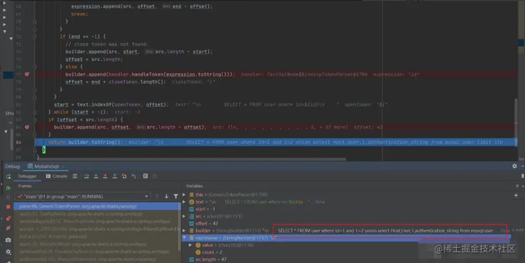The image size is (525, 263).
Task: Select frame getBoundSql:305, MappedStatement
Action: coord(97,259)
